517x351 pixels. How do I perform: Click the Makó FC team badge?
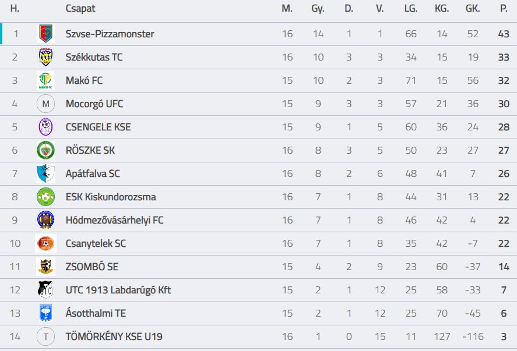(45, 80)
